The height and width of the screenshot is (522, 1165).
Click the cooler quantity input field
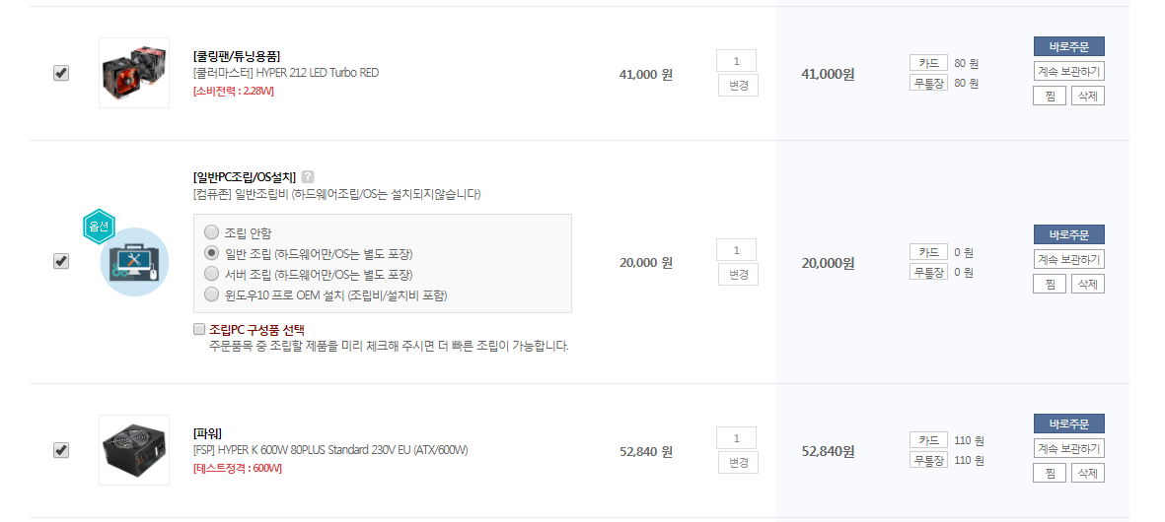736,61
